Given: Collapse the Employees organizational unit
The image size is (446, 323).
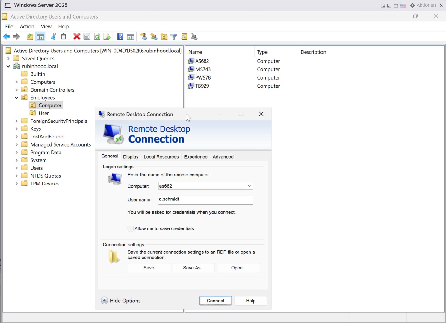Looking at the screenshot, I should [x=16, y=97].
